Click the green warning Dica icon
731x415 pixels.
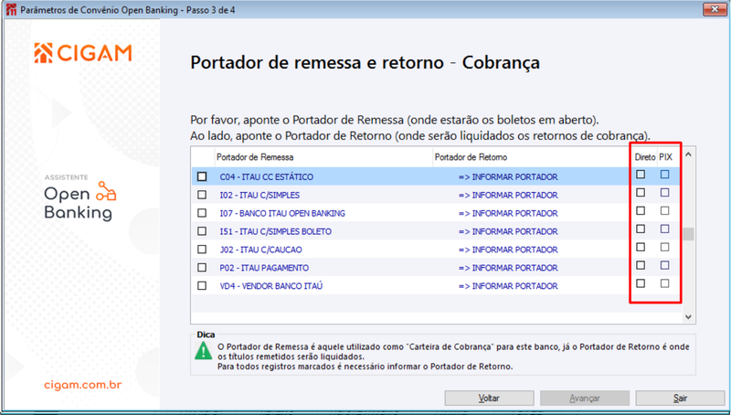[203, 351]
